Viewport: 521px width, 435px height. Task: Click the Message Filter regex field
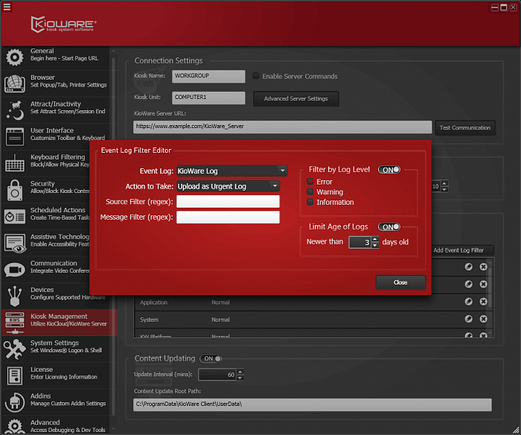point(228,217)
